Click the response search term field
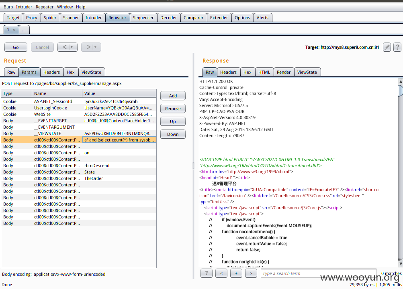 point(319,273)
